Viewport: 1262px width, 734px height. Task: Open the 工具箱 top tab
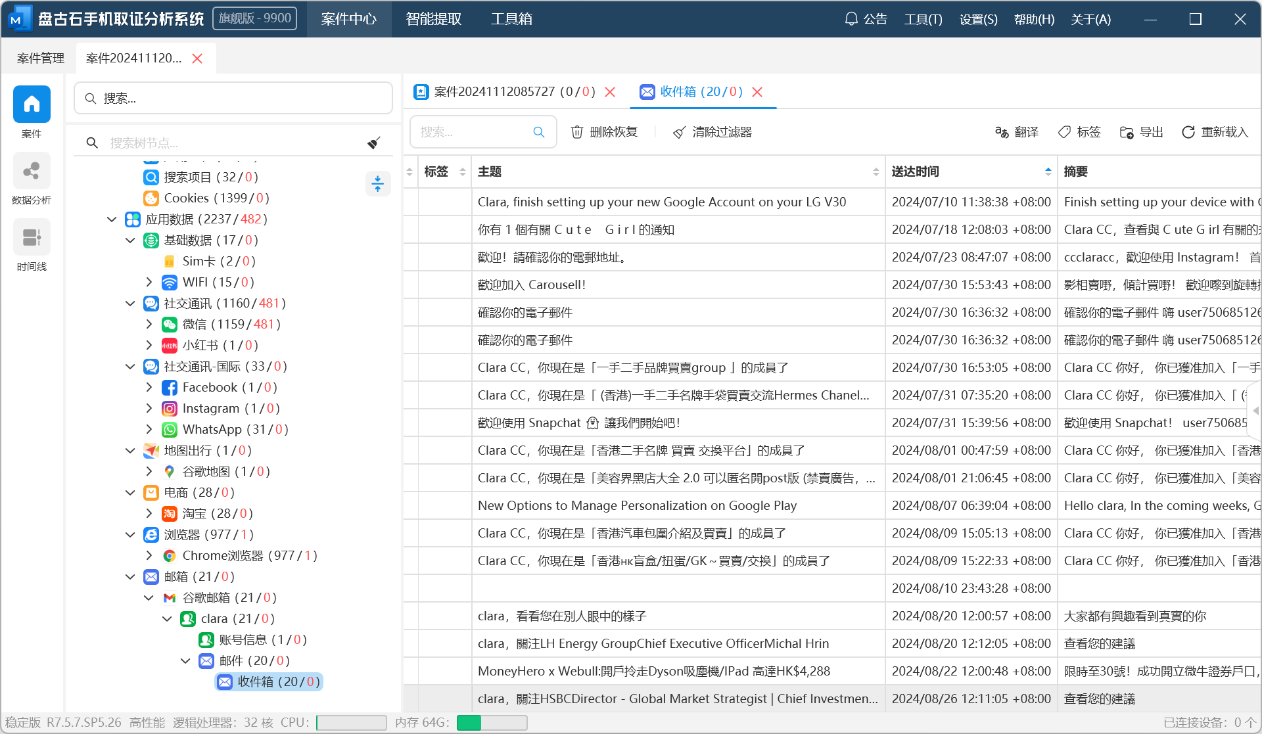point(512,19)
